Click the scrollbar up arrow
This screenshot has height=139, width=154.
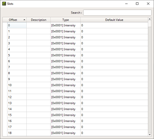pos(149,19)
